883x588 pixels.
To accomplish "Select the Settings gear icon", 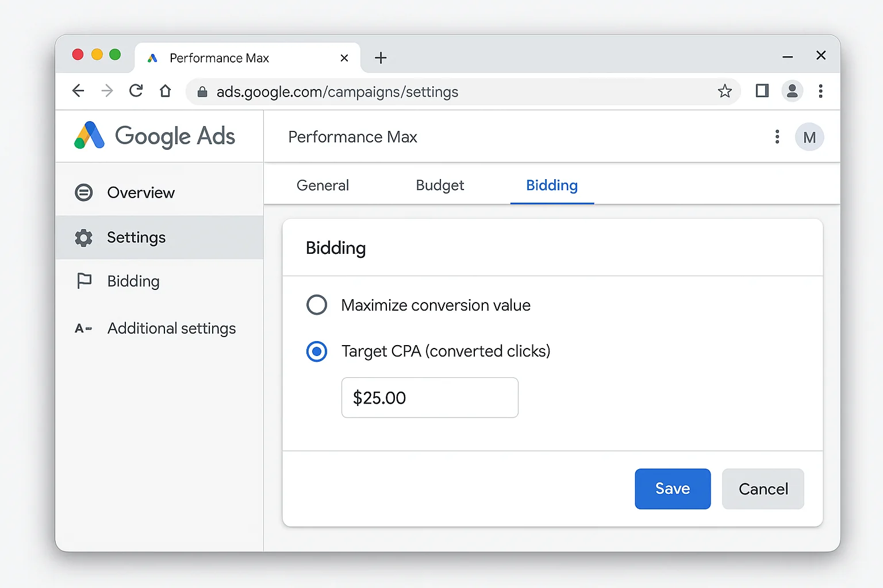I will pos(84,237).
